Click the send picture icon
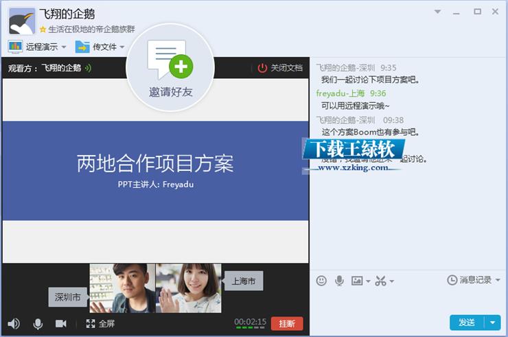Viewport: 508px width, 337px height. pos(357,280)
